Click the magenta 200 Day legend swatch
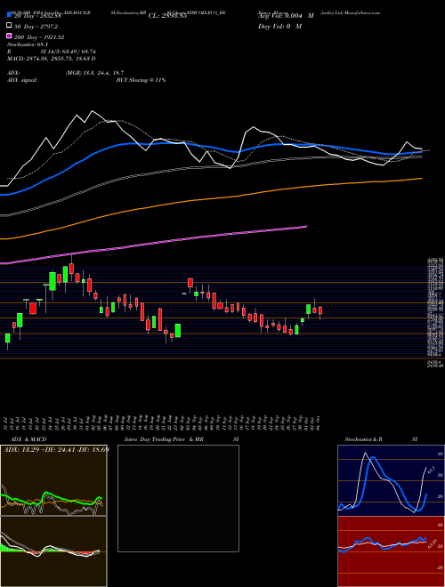The height and width of the screenshot is (587, 445). coord(10,36)
